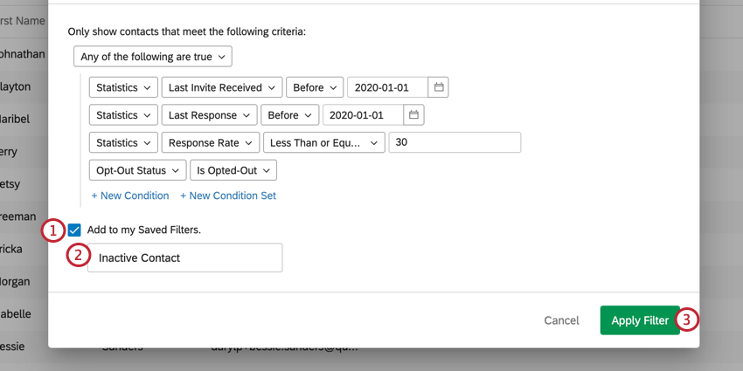
Task: Open Statistics dropdown in Last Response row
Action: point(123,115)
